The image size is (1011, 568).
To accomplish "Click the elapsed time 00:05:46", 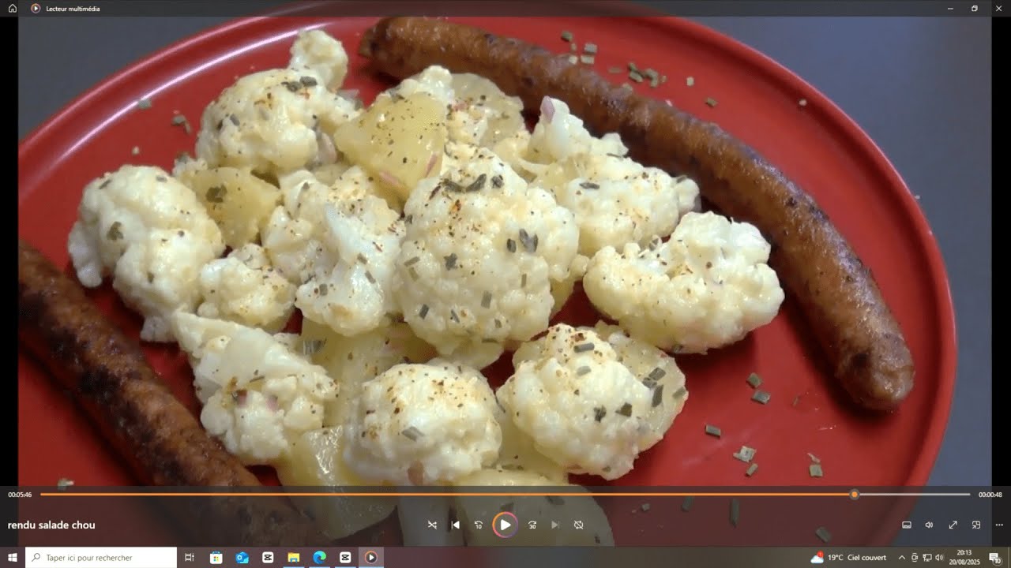I will (20, 495).
